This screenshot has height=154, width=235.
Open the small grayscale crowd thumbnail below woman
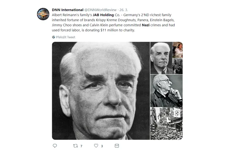[177, 66]
